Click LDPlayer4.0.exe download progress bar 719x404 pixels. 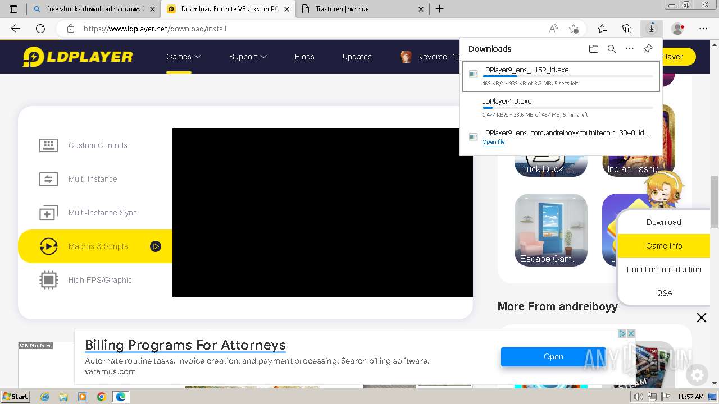tap(567, 108)
